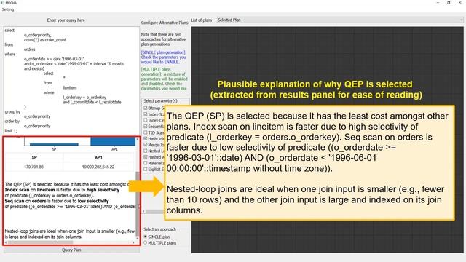Toggle the Sequential scan checkbox
This screenshot has width=466, height=262.
[146, 126]
